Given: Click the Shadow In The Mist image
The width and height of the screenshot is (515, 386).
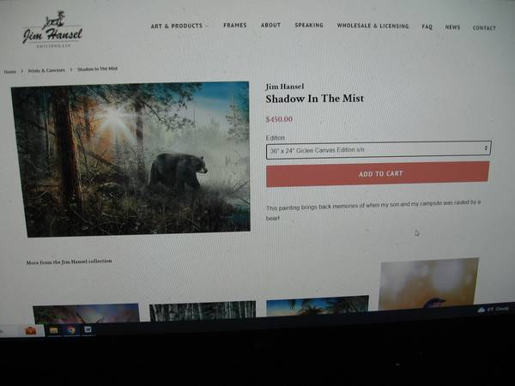Looking at the screenshot, I should point(130,159).
